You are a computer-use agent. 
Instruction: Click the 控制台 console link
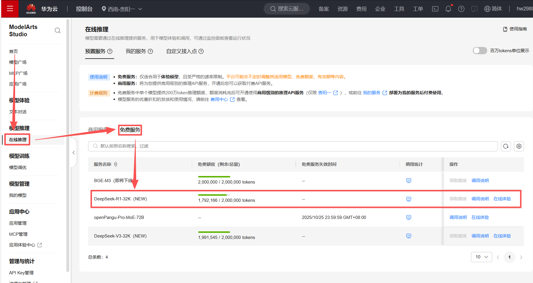tap(84, 9)
